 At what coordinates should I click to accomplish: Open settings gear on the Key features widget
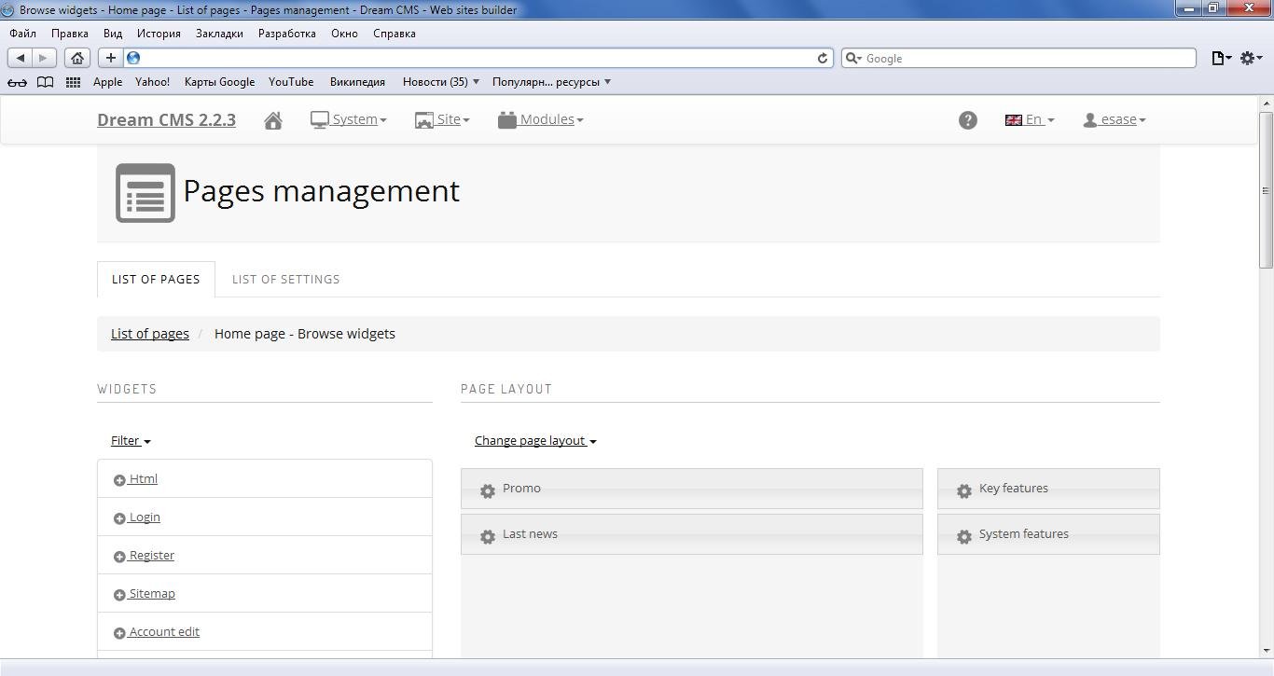pyautogui.click(x=963, y=489)
